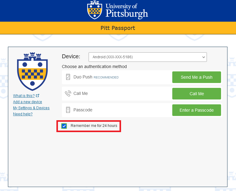This screenshot has height=191, width=236.
Task: Open the What is this? link
Action: pyautogui.click(x=24, y=95)
